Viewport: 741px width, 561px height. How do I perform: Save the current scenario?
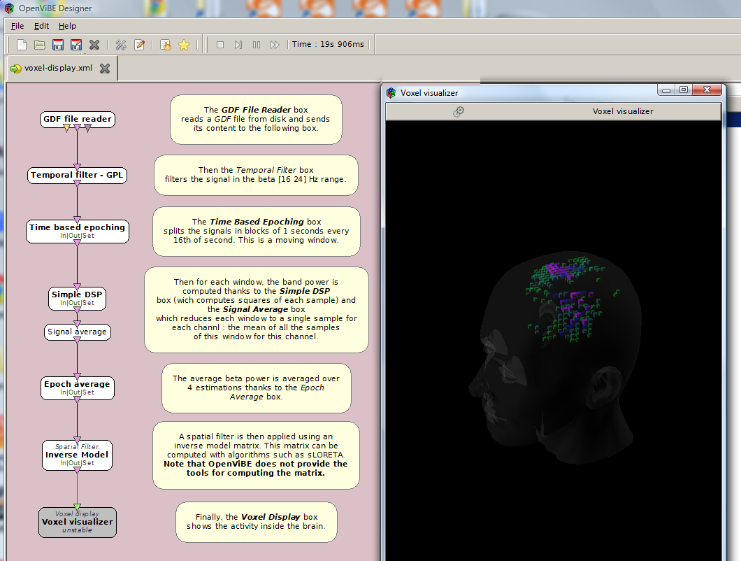[x=58, y=44]
